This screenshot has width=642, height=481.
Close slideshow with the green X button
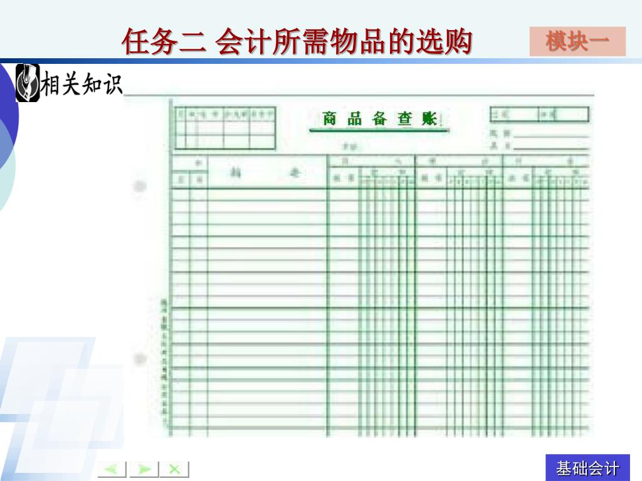174,468
